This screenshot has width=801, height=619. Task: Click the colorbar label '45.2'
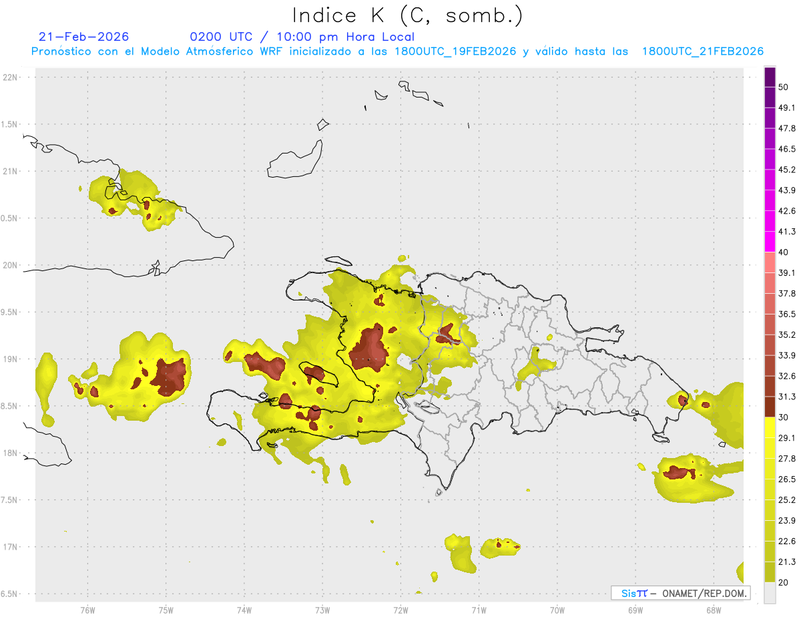tap(787, 170)
